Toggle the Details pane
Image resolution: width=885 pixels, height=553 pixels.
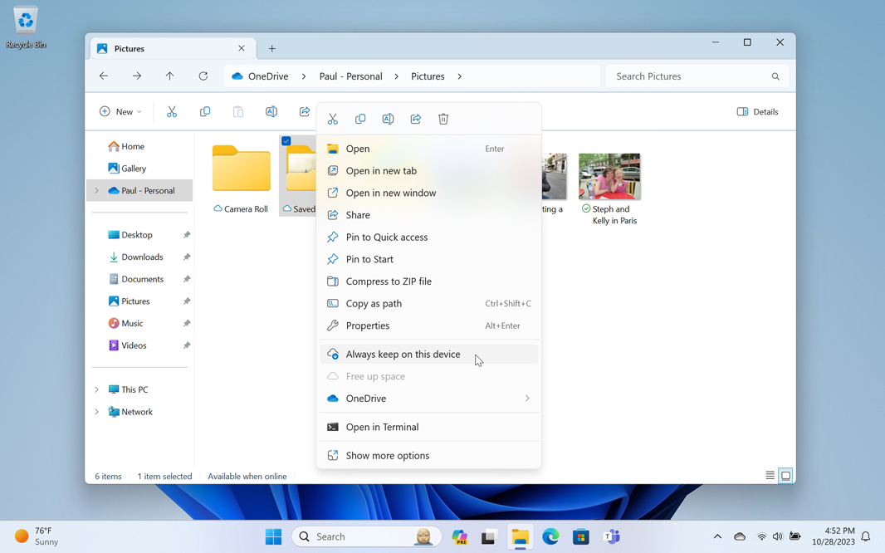pos(757,111)
